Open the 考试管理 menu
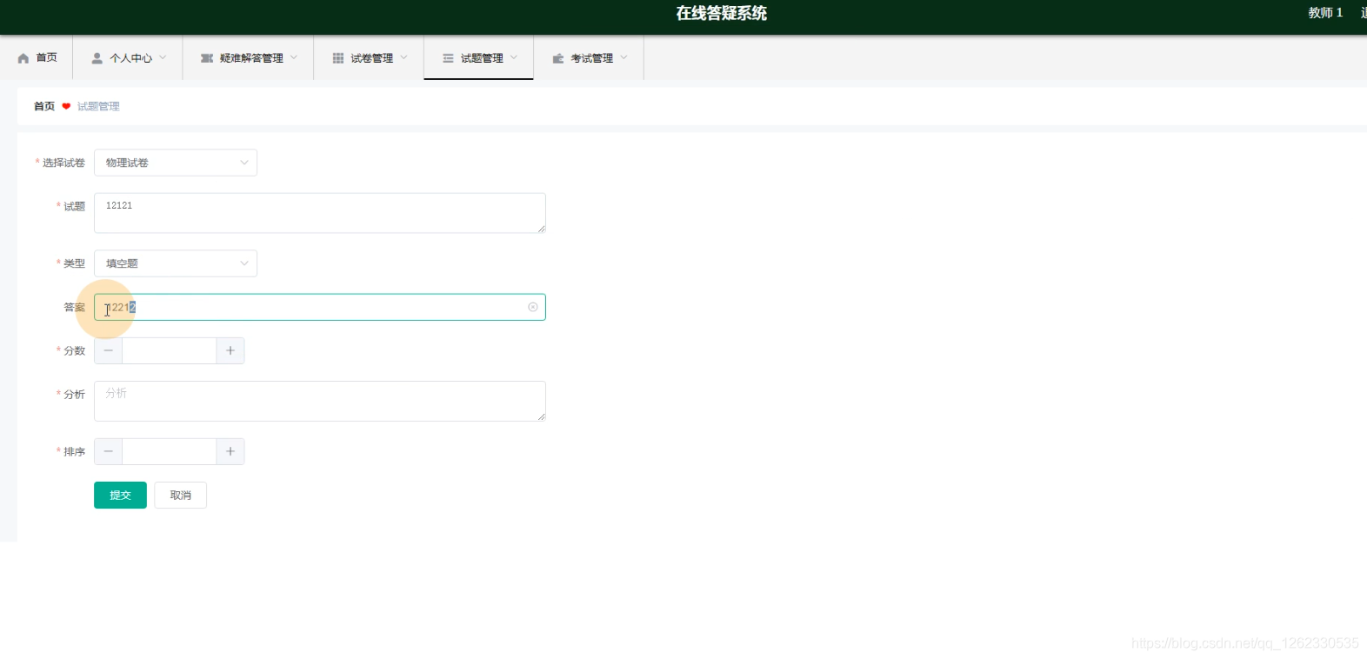This screenshot has width=1367, height=659. coord(590,57)
